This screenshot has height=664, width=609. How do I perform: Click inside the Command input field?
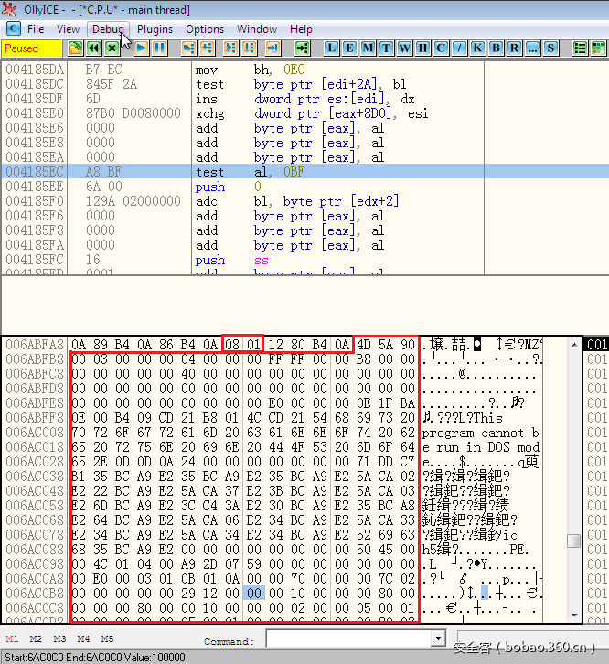point(347,639)
